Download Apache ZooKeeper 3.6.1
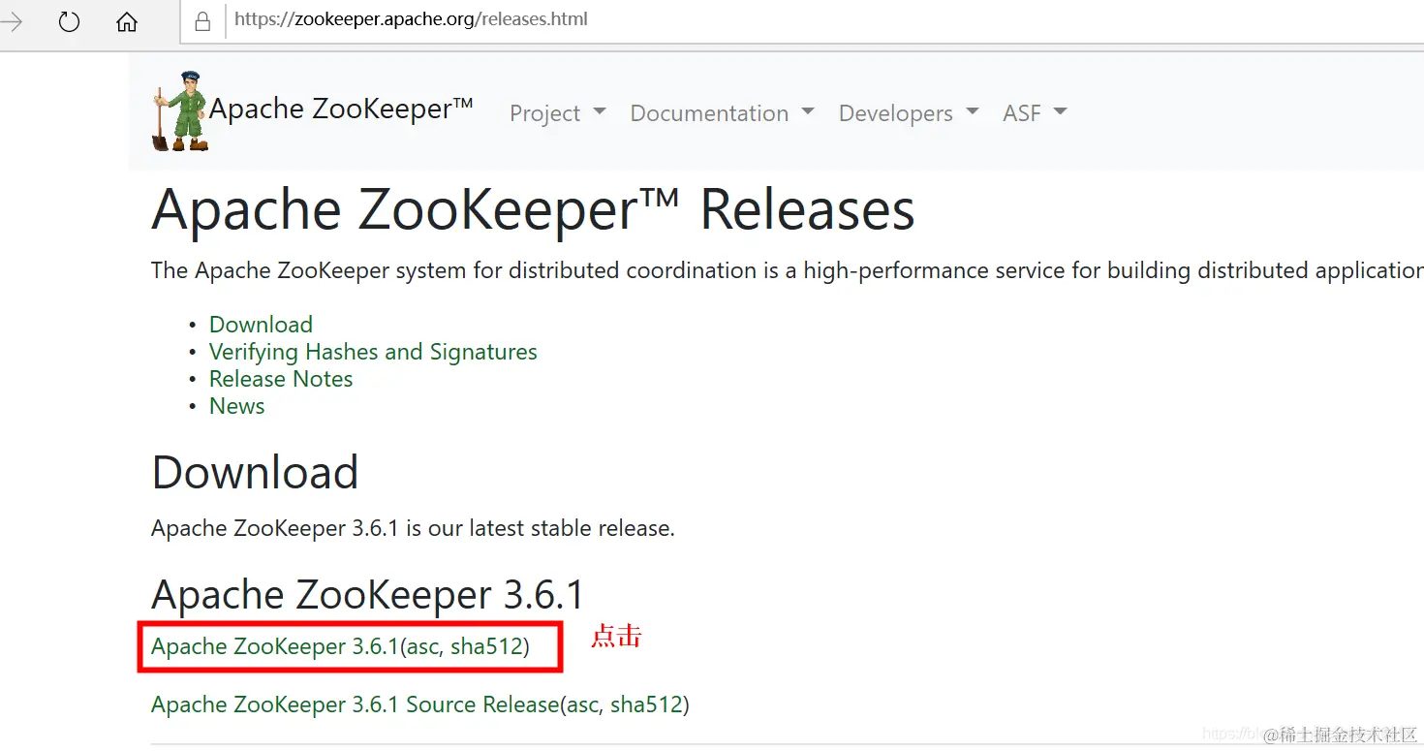This screenshot has width=1424, height=751. tap(271, 646)
